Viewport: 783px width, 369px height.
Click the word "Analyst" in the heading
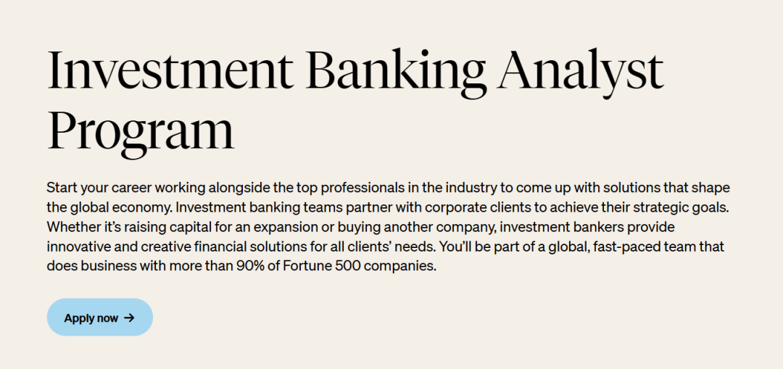[x=580, y=73]
